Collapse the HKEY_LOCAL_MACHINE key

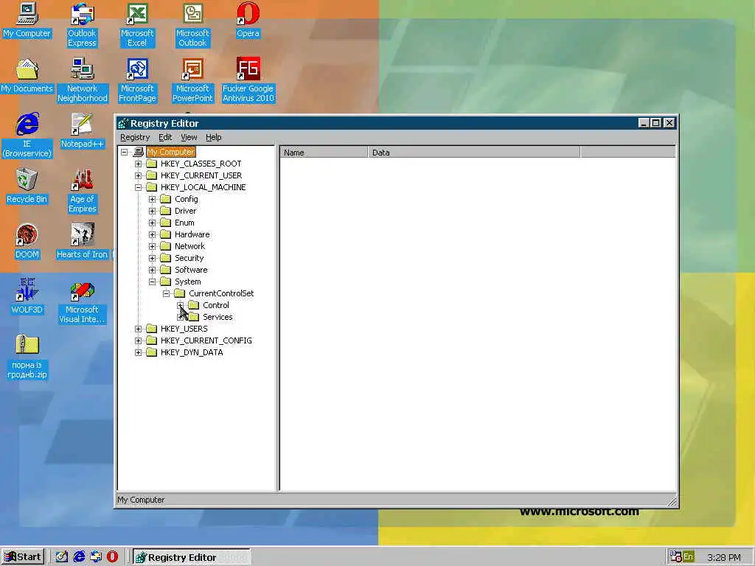tap(138, 187)
